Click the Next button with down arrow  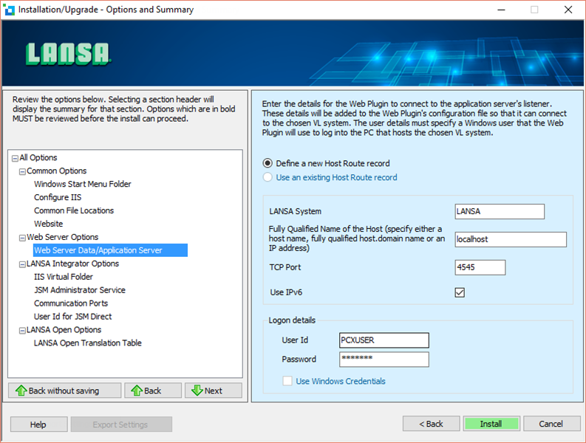coord(214,391)
